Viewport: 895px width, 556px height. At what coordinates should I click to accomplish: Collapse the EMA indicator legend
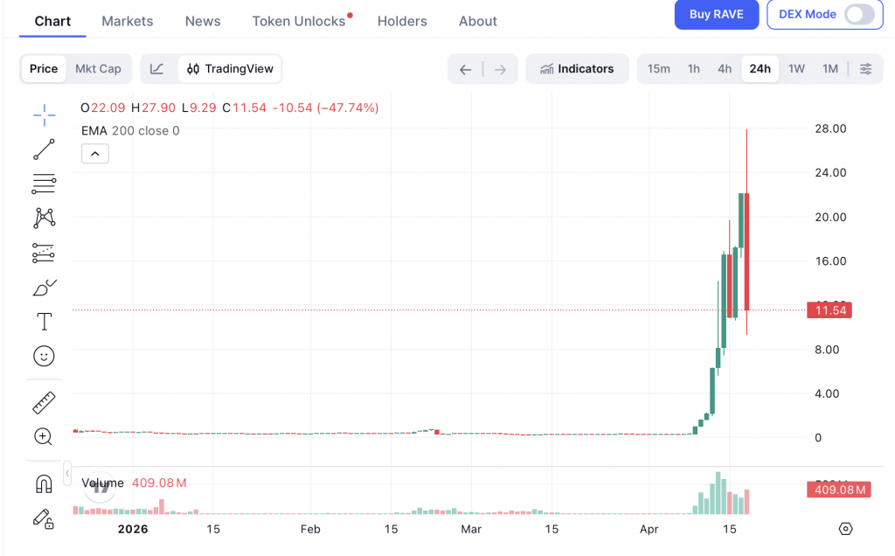(95, 154)
